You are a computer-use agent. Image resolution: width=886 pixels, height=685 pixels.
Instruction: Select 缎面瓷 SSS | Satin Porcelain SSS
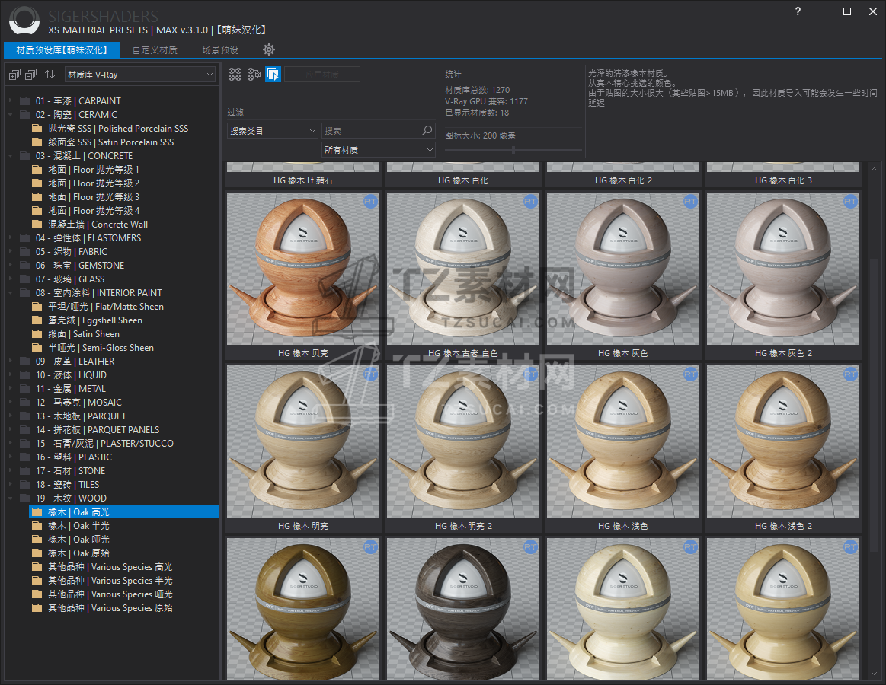click(x=110, y=142)
